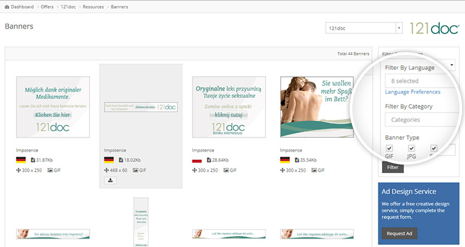Viewport: 465px width, 247px height.
Task: Select the tall vertical skyscraper banner
Action: tap(141, 222)
